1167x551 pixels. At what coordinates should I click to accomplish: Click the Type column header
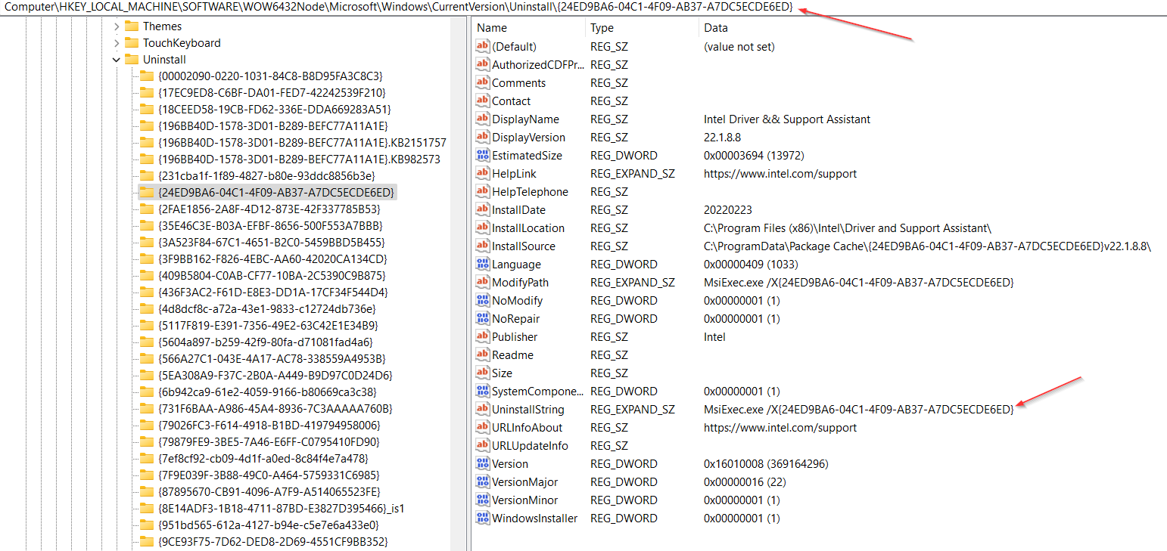click(x=602, y=28)
